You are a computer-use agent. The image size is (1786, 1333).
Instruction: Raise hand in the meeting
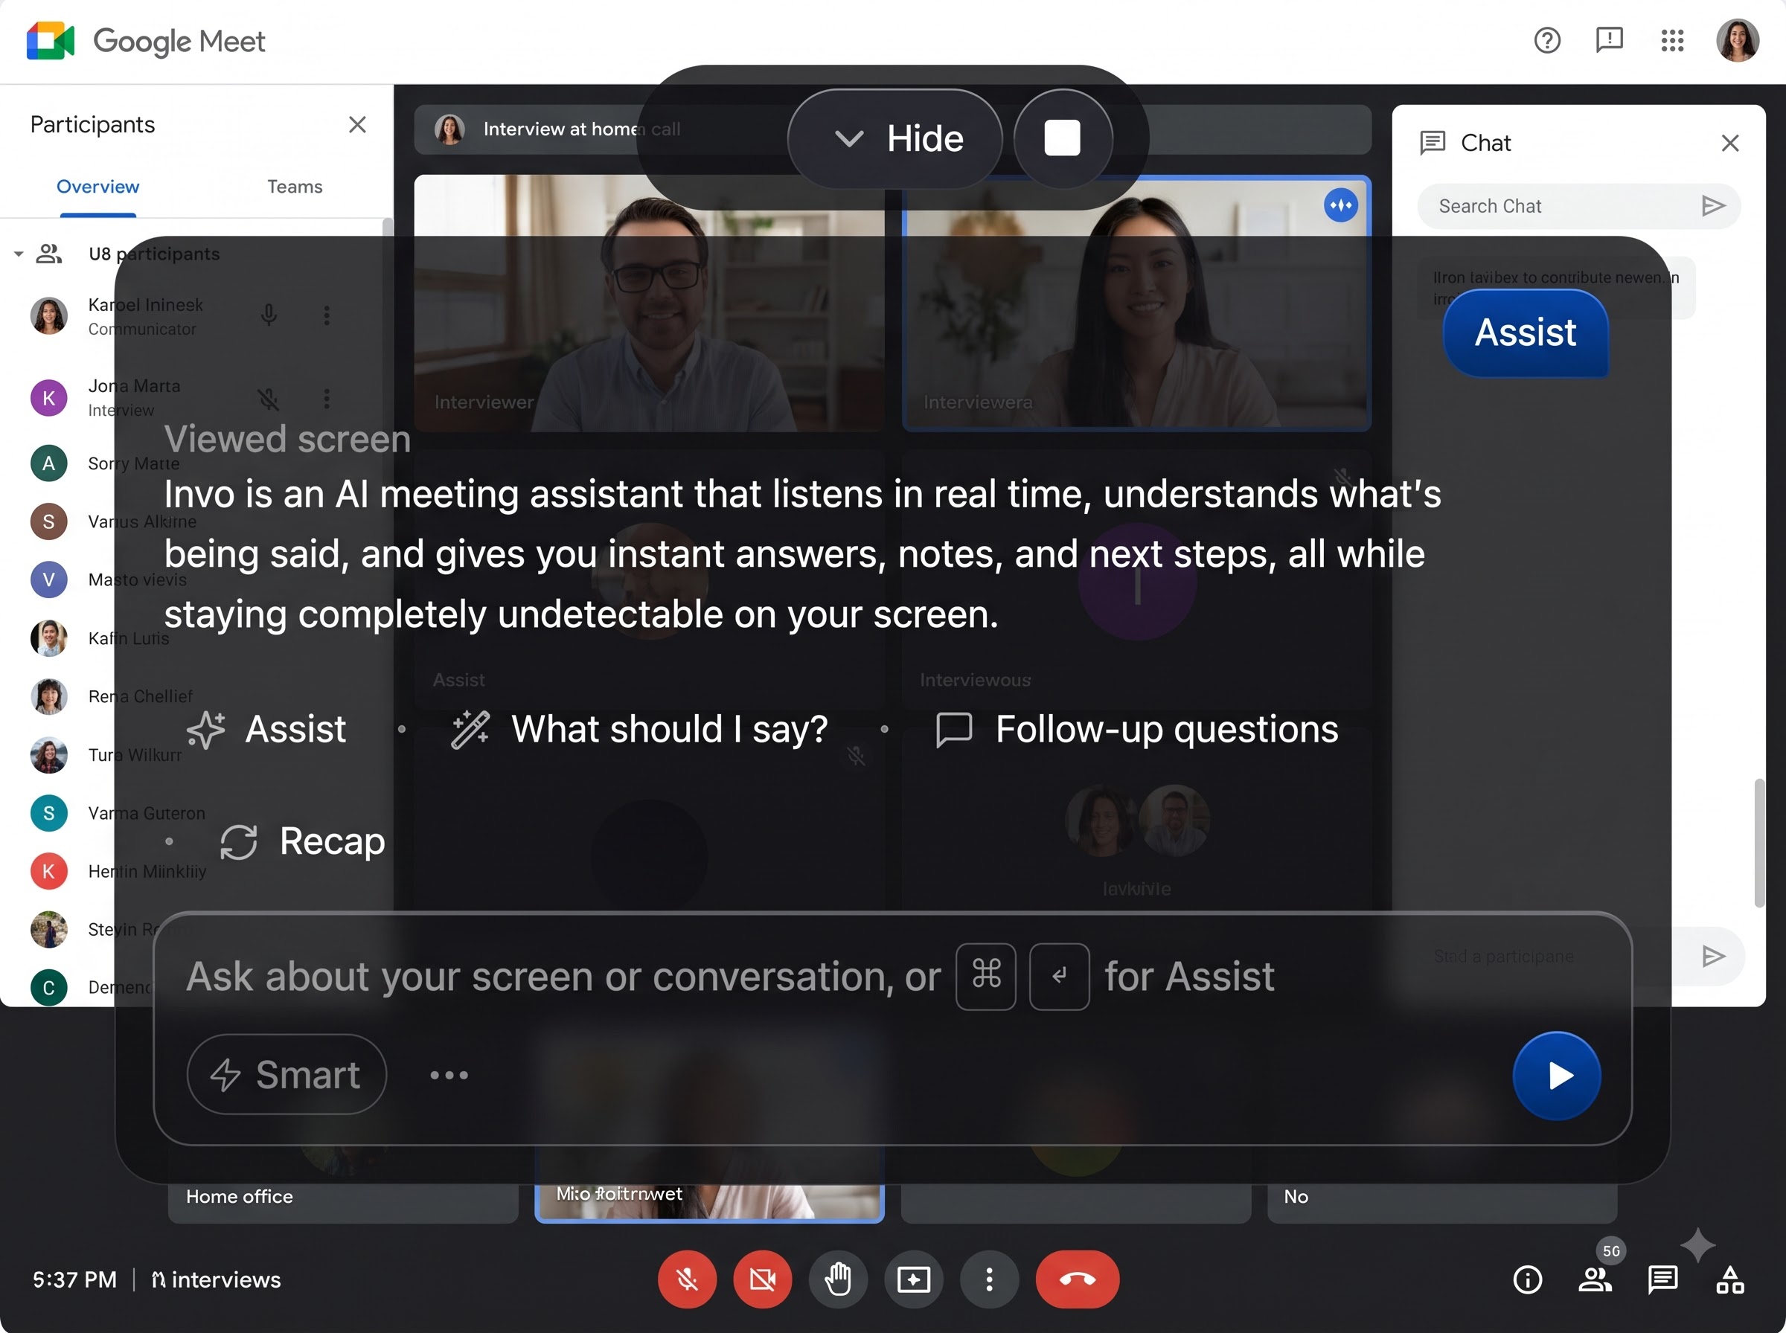839,1279
